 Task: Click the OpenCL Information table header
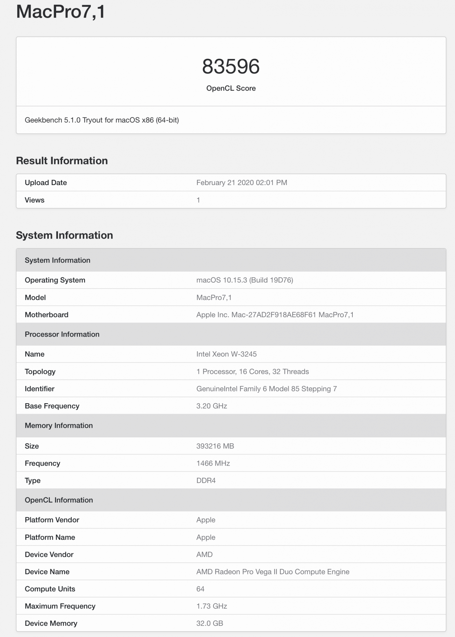pos(231,500)
